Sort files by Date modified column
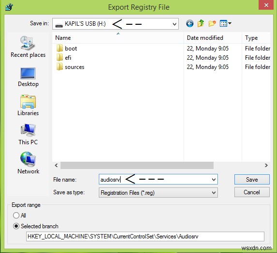This screenshot has width=277, height=253. pos(213,38)
